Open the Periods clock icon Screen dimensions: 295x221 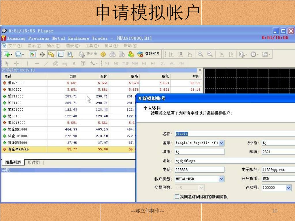(x=254, y=54)
